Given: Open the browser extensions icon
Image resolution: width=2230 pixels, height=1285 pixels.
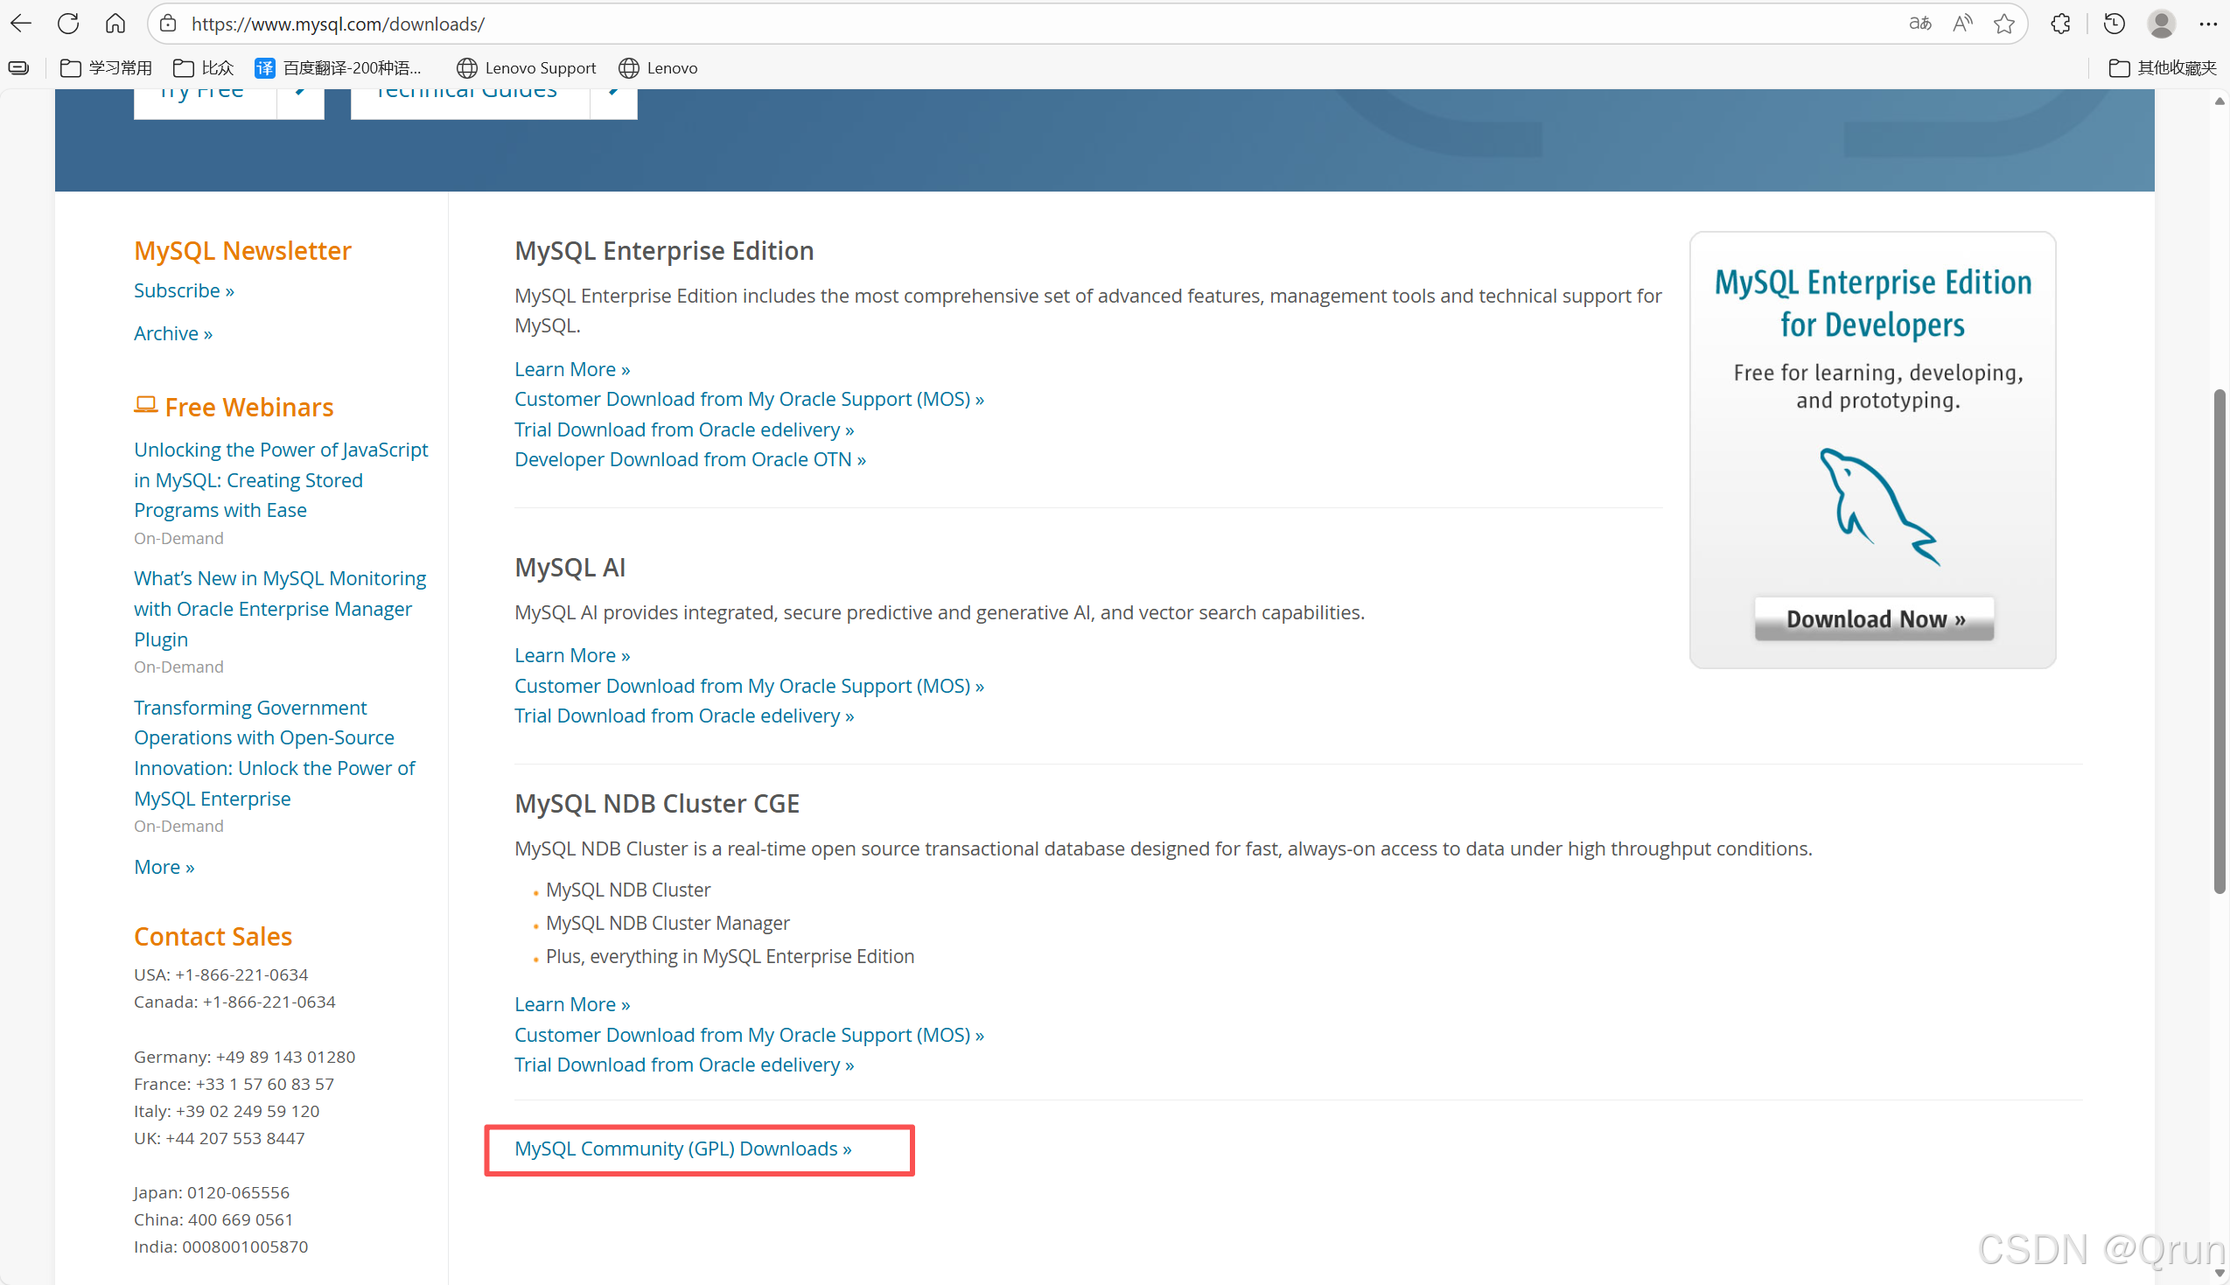Looking at the screenshot, I should [x=2060, y=24].
